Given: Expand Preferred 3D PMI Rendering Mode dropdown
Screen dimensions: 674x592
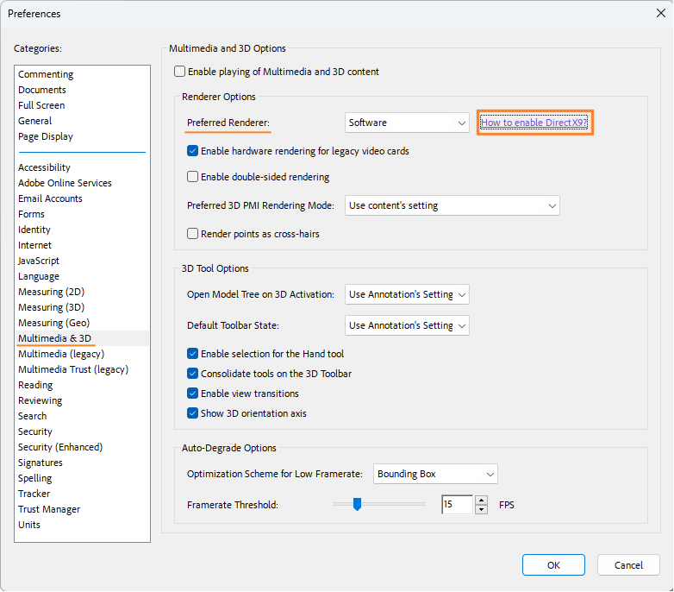Looking at the screenshot, I should pyautogui.click(x=452, y=205).
